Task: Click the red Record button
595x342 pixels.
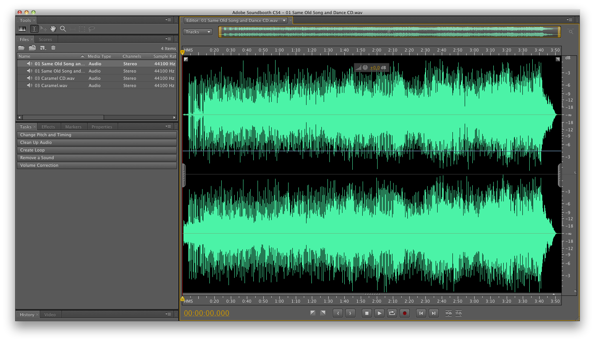Action: click(405, 313)
